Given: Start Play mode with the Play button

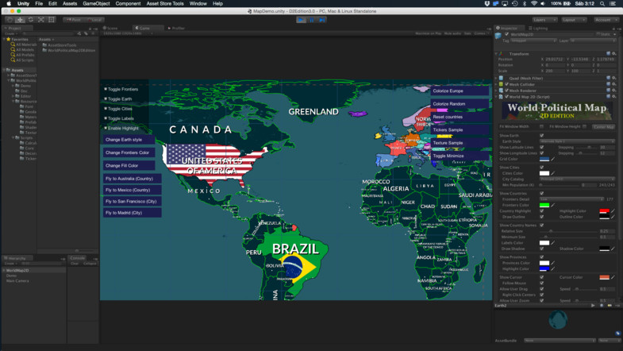Looking at the screenshot, I should (301, 20).
